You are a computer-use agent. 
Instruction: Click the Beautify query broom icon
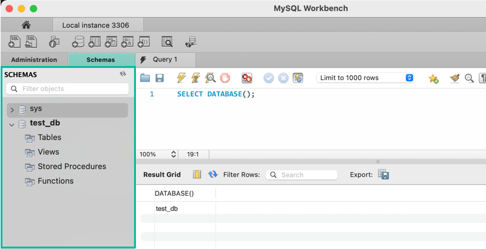tap(454, 78)
